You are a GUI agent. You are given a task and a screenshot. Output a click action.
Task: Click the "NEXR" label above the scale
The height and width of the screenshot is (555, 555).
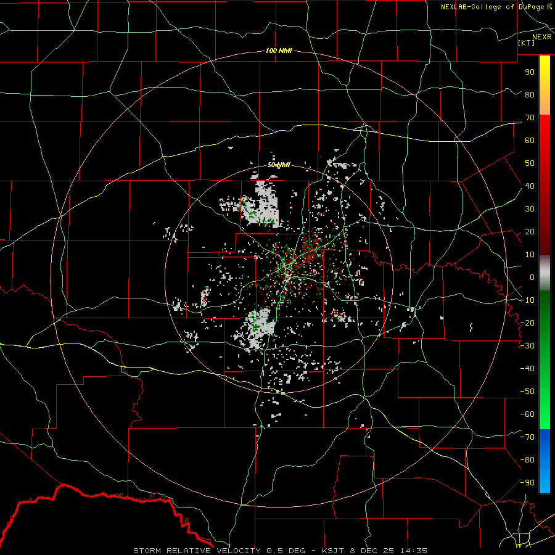pyautogui.click(x=542, y=37)
